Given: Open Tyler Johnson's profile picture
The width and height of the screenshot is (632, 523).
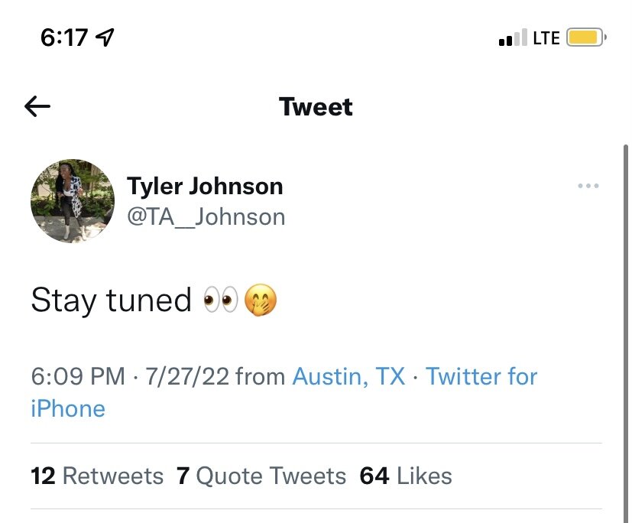Looking at the screenshot, I should (73, 201).
